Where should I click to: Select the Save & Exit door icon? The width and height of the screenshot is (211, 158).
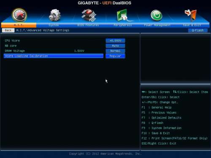pyautogui.click(x=191, y=15)
